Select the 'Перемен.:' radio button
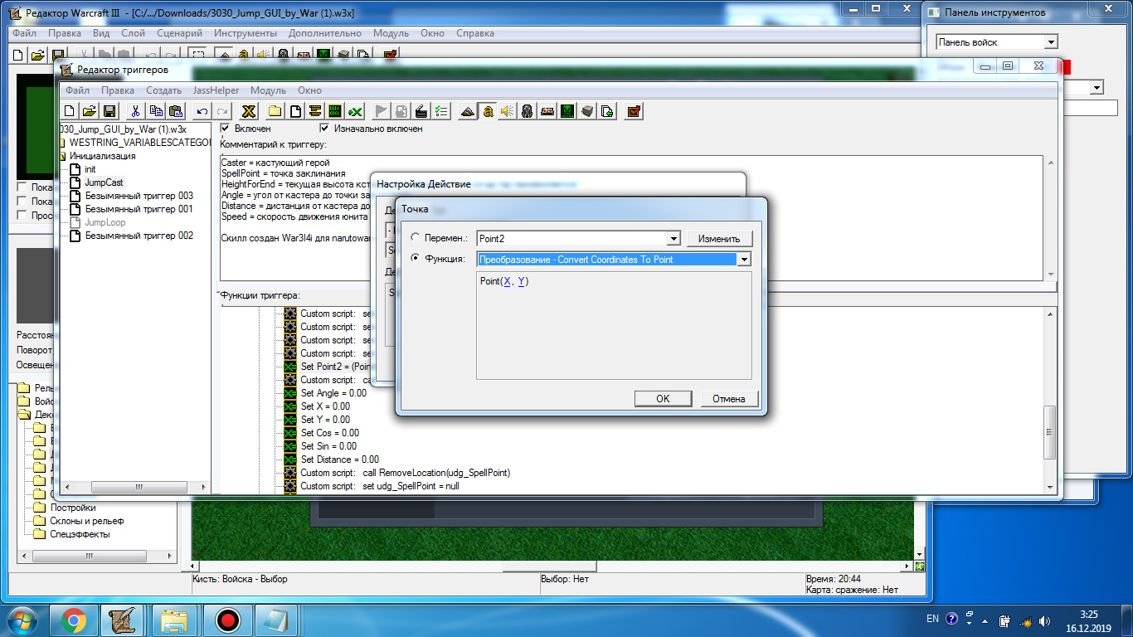Viewport: 1133px width, 637px height. pyautogui.click(x=416, y=238)
